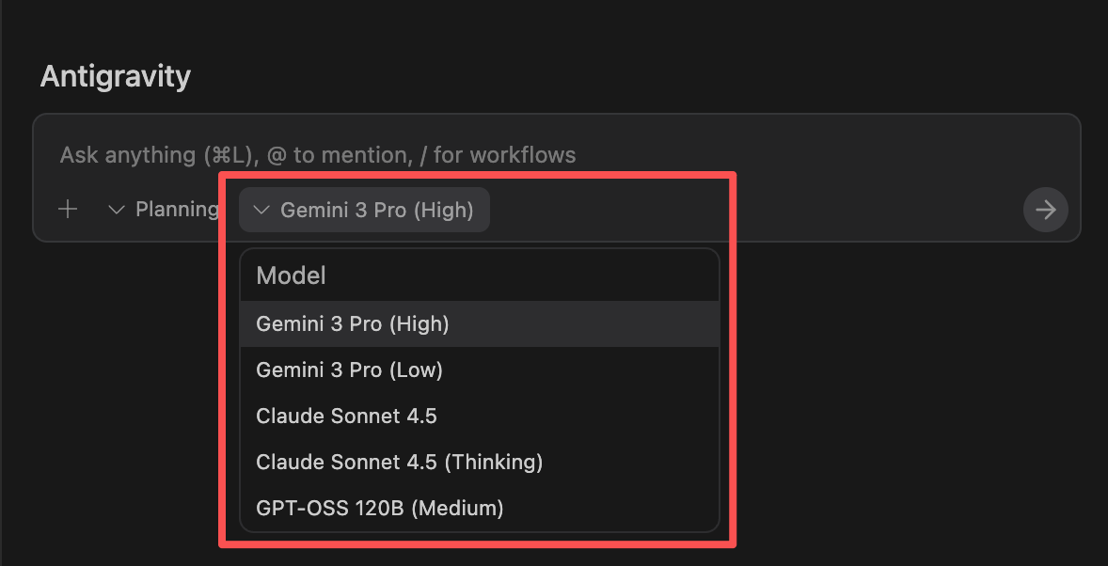This screenshot has width=1108, height=566.
Task: Click the plus icon to add context
Action: (x=68, y=209)
